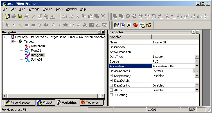This screenshot has width=212, height=113.
Task: Select the Ellipse drawing tool
Action: point(33,25)
